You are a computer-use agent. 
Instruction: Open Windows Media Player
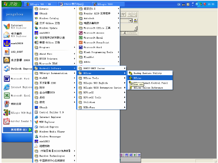pyautogui.click(x=55, y=132)
